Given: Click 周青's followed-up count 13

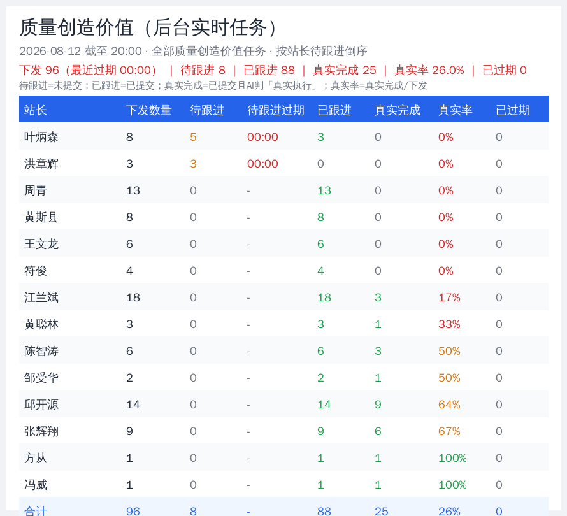Looking at the screenshot, I should [324, 190].
